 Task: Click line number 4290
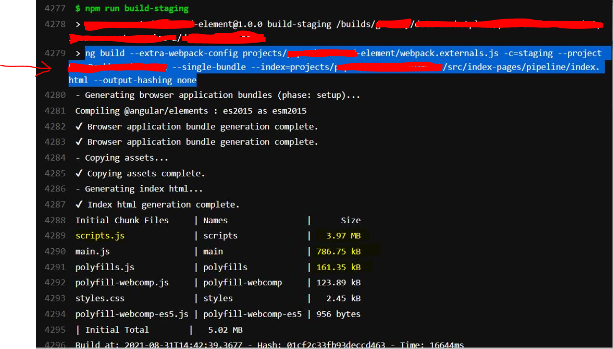(55, 252)
